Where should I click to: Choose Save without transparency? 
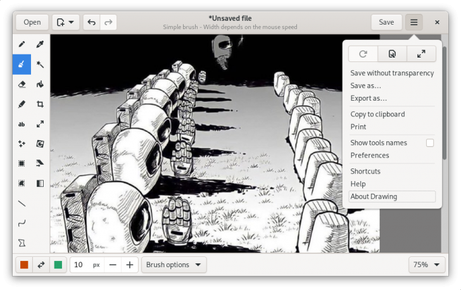coord(392,73)
